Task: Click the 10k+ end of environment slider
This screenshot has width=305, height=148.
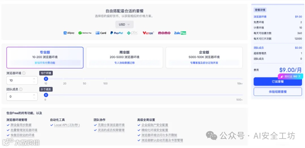Action: [x=240, y=83]
